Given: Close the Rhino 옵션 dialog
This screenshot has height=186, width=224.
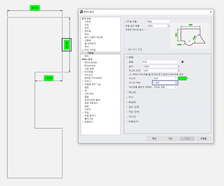Looking at the screenshot, I should 210,12.
